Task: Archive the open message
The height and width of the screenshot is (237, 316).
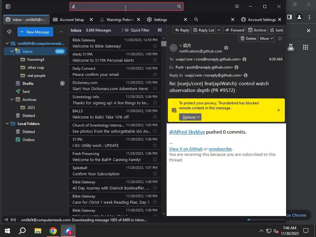Action: (x=257, y=30)
